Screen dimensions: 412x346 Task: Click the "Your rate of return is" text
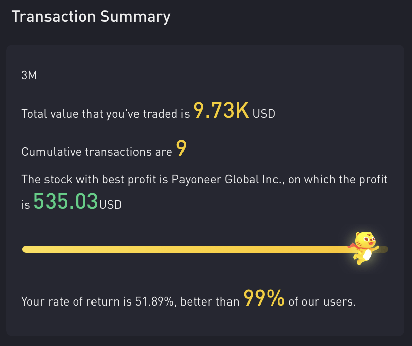click(x=77, y=302)
